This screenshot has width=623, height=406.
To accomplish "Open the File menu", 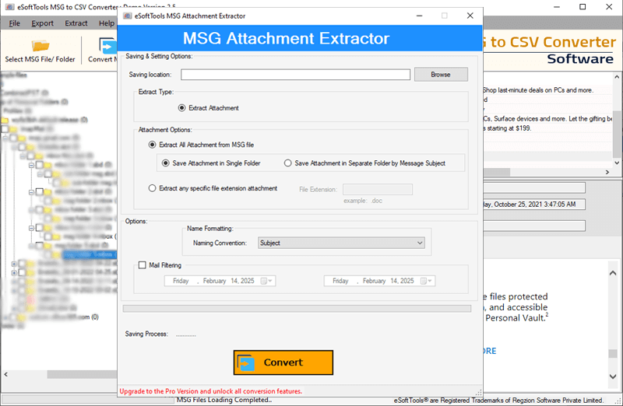I will [x=15, y=23].
